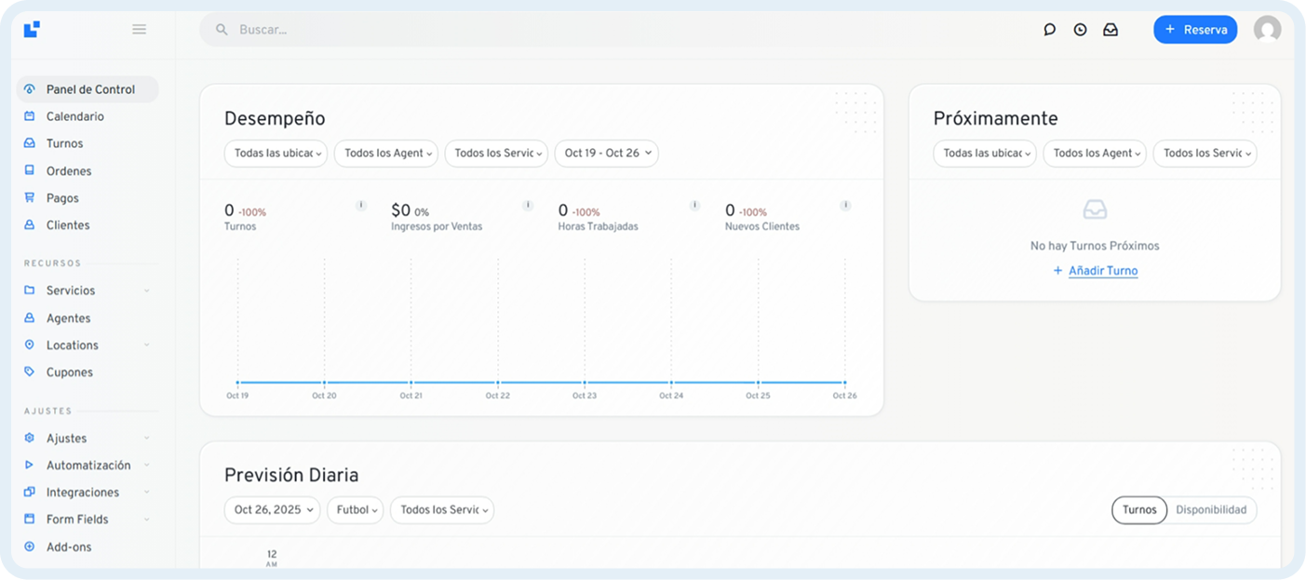Viewport: 1306px width, 580px height.
Task: Open the chat bubble icon in top bar
Action: pos(1049,30)
